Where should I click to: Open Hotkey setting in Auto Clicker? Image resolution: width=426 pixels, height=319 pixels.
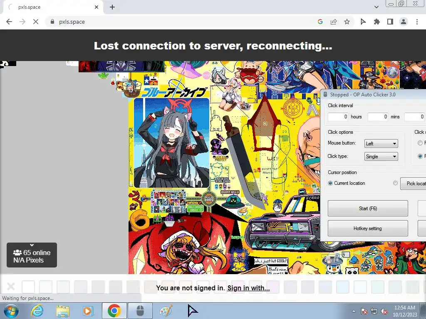point(368,228)
